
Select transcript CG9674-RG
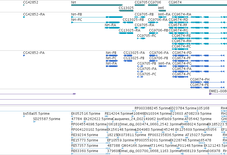click(x=198, y=33)
